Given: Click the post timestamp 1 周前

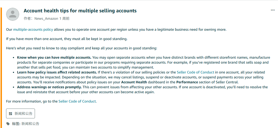Looking at the screenshot, I should pos(64,18).
